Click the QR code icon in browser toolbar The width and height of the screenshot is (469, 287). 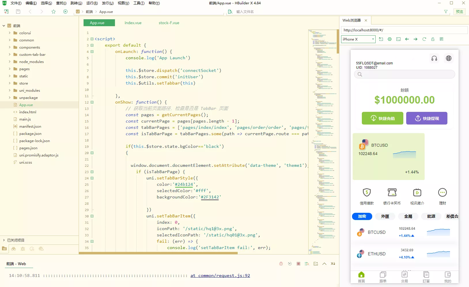tap(441, 39)
